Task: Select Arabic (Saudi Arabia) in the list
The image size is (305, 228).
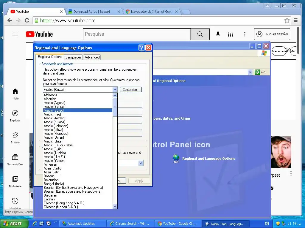Action: (78, 145)
